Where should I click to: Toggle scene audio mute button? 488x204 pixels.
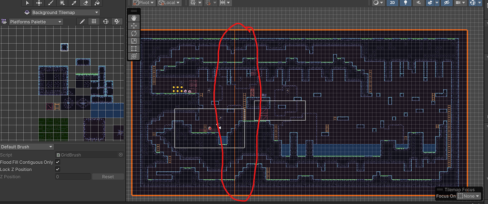418,2
